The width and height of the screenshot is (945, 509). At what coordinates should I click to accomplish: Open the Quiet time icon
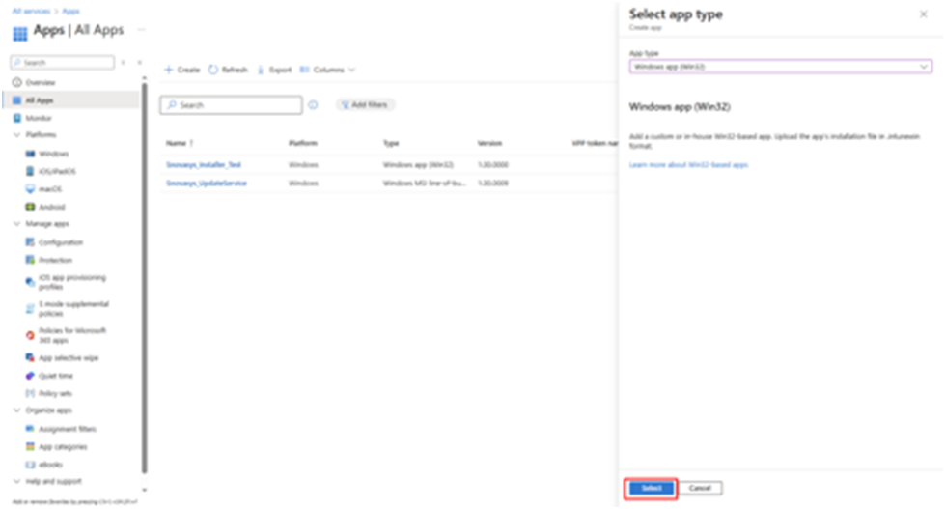point(30,376)
